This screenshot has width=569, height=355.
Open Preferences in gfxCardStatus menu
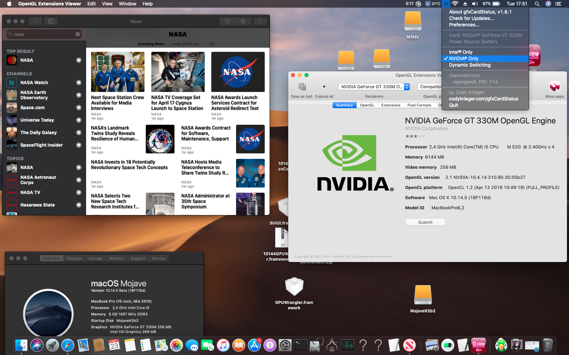tap(485, 25)
